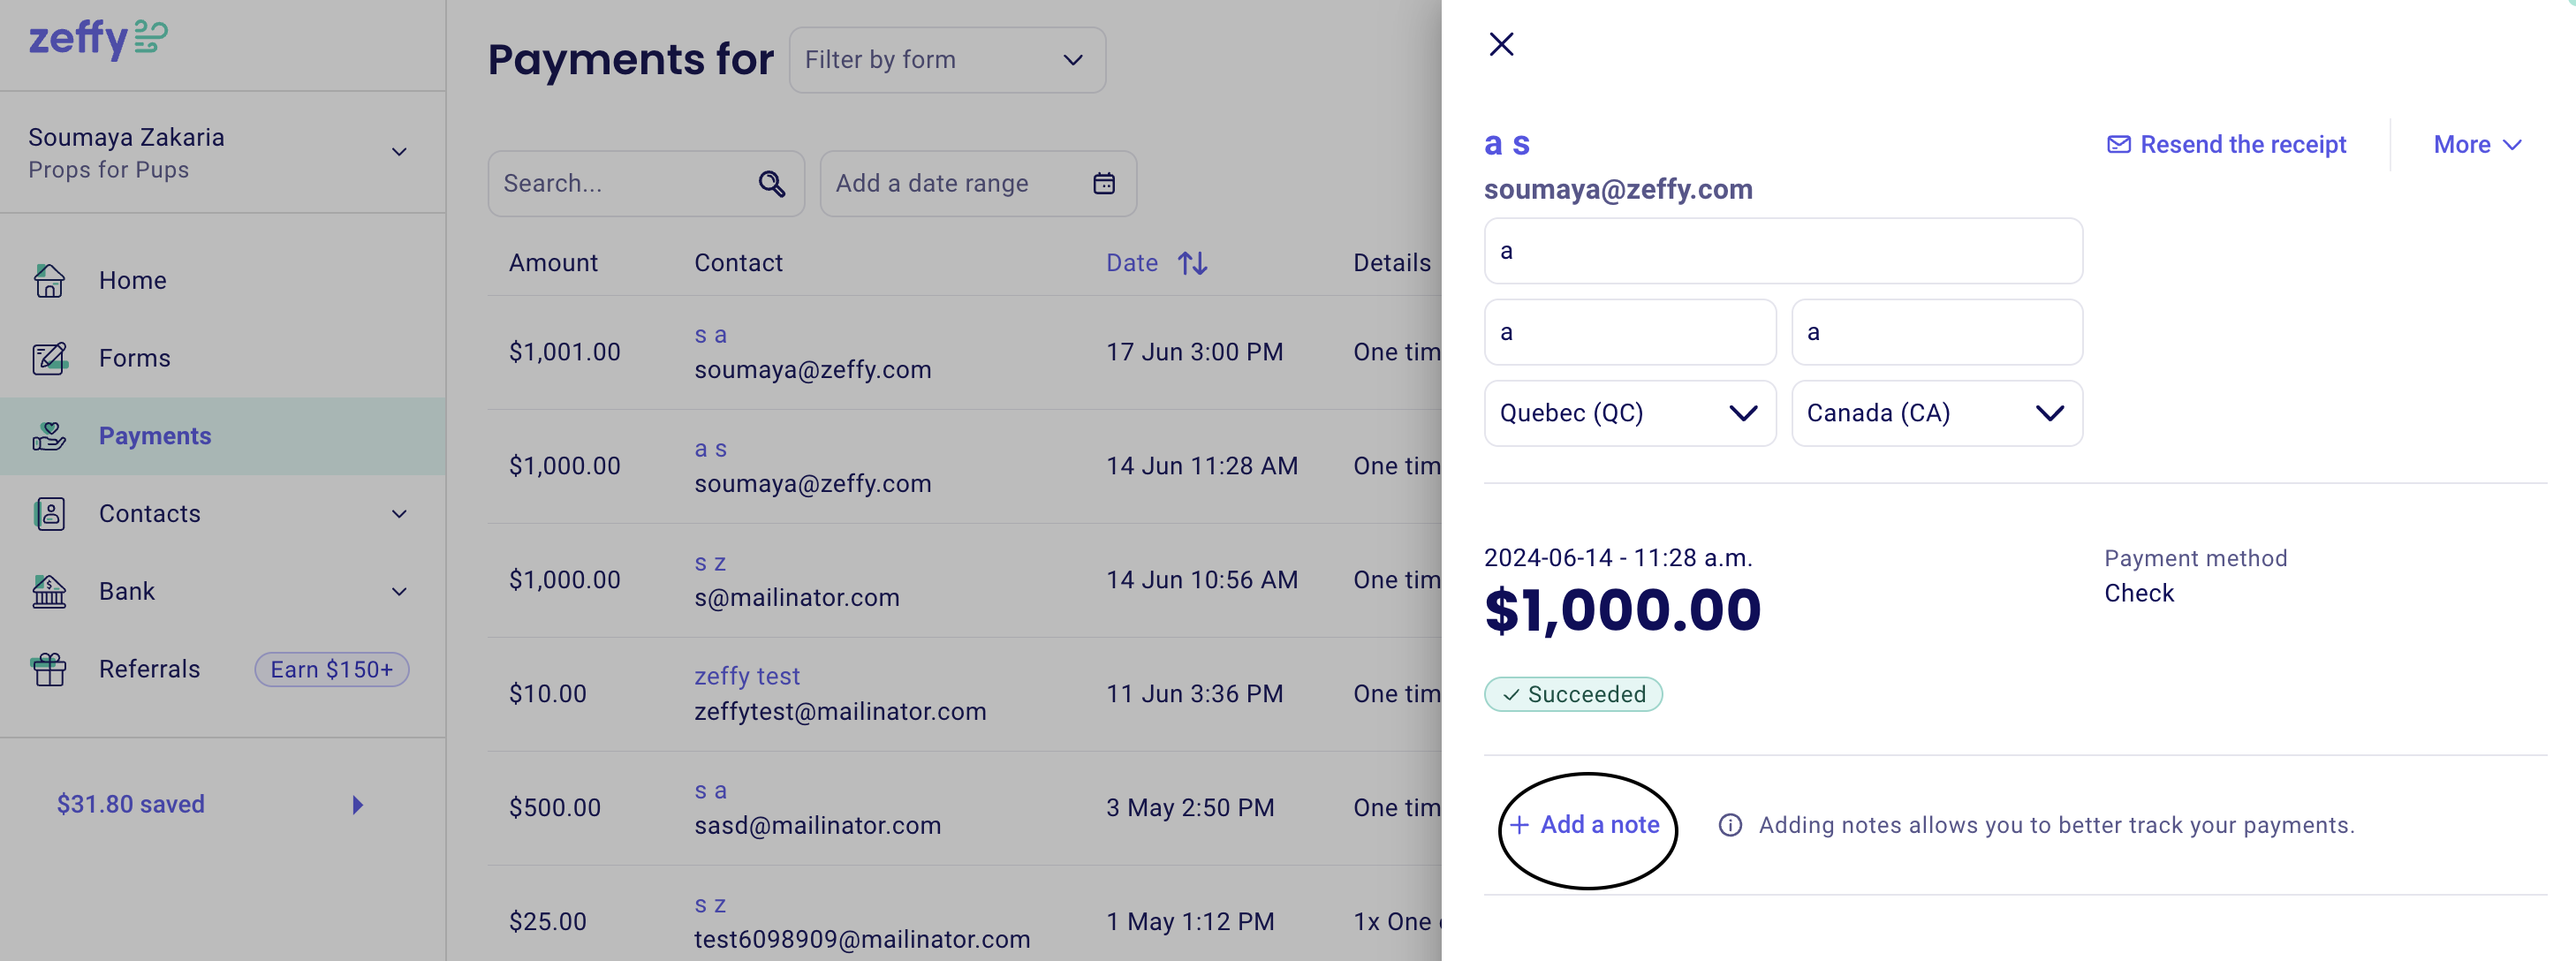This screenshot has width=2576, height=961.
Task: Click the Referrals gift icon
Action: 49,669
